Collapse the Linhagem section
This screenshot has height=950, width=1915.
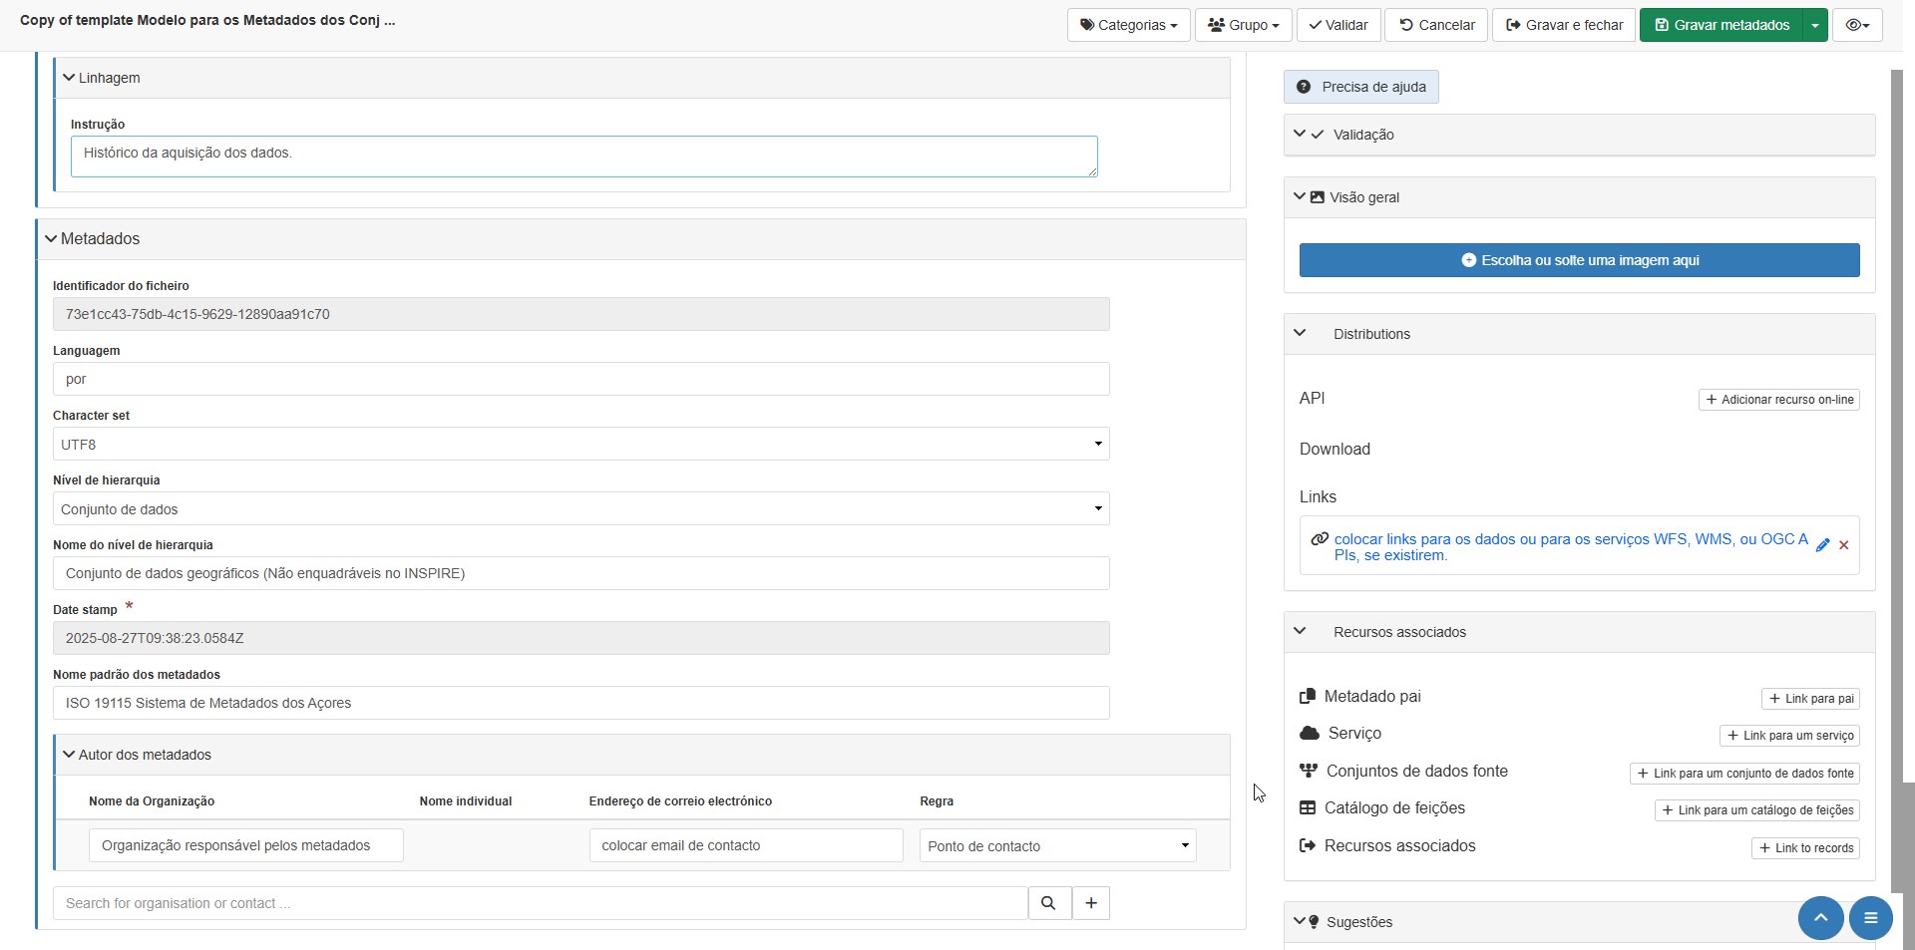pos(69,78)
